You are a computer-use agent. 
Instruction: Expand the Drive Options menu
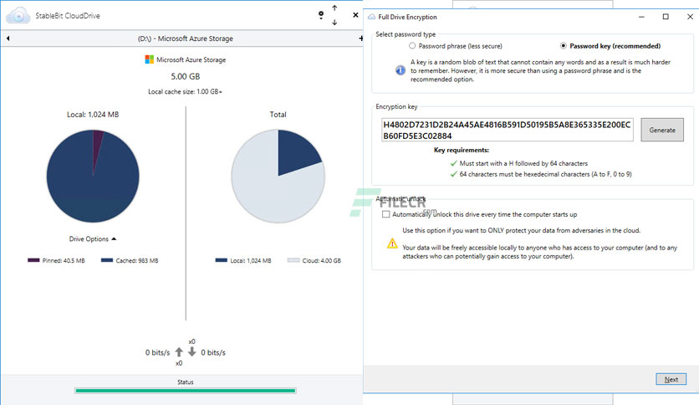[93, 239]
